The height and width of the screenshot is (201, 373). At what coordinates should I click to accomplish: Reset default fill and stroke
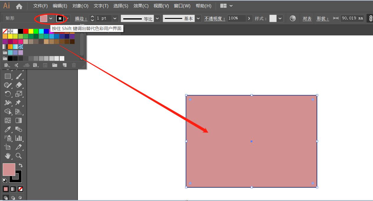coord(5,180)
